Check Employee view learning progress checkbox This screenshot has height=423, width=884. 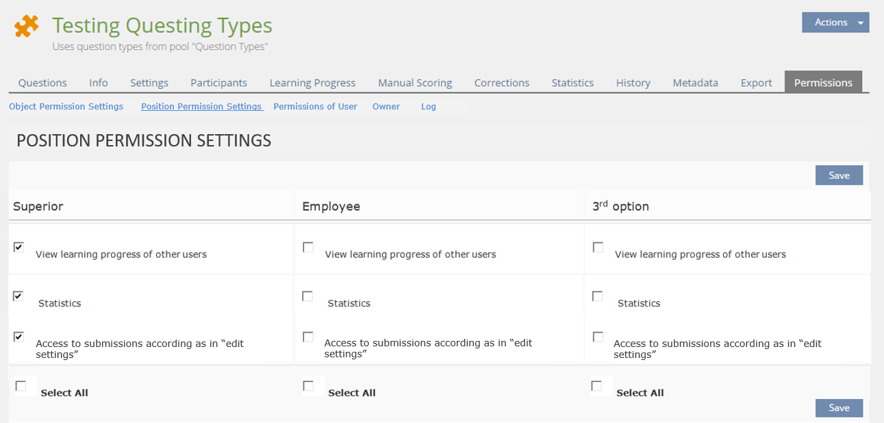pyautogui.click(x=308, y=247)
